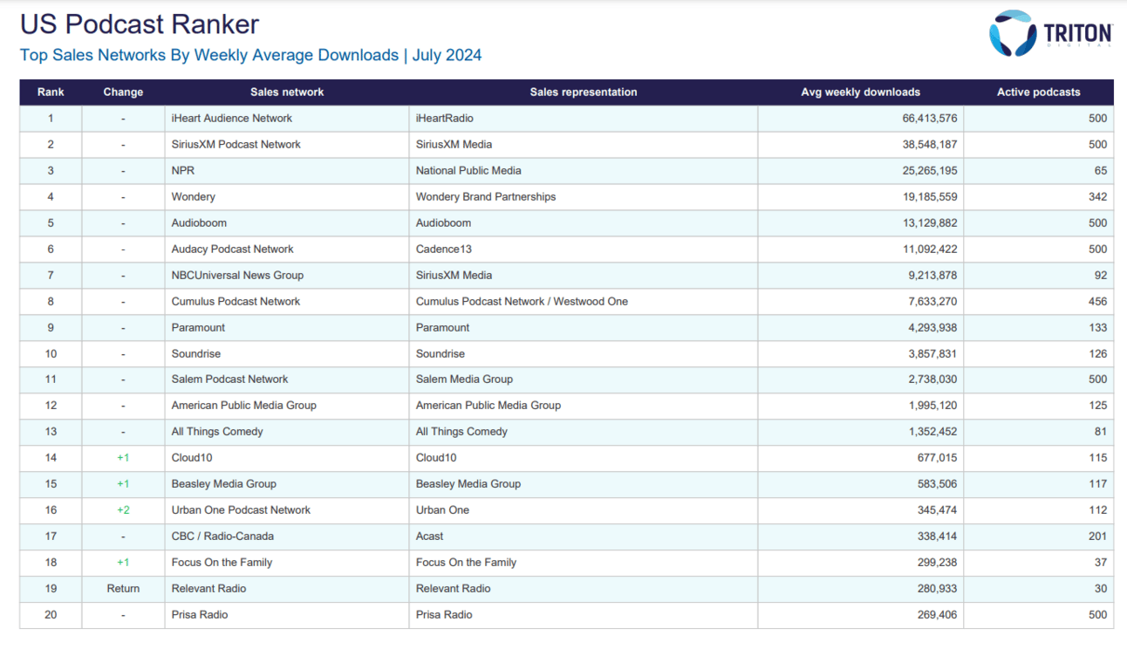Click the 299,238 downloads value
The image size is (1127, 656).
[x=937, y=563]
